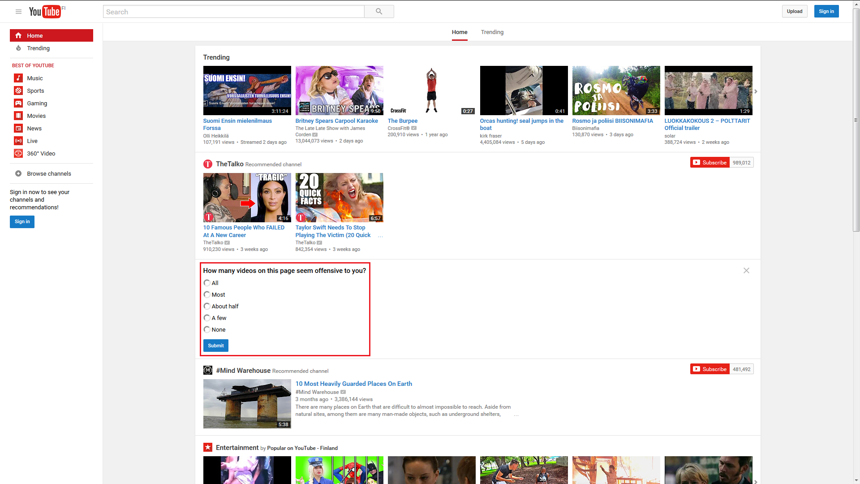Open 'Rosmo ja poliisi BIISONIMAFIA' title link
This screenshot has width=860, height=484.
[612, 121]
